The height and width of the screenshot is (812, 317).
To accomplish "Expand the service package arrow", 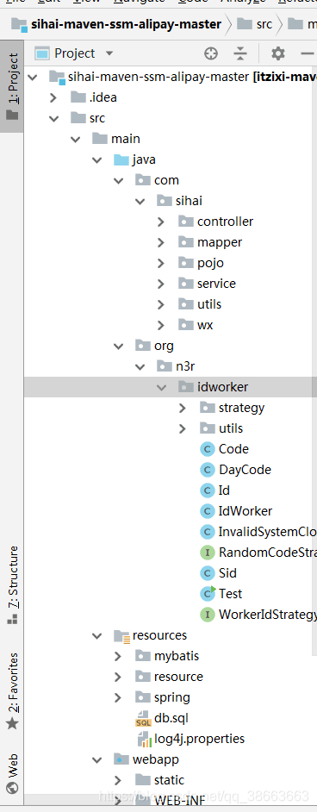I will click(x=161, y=284).
